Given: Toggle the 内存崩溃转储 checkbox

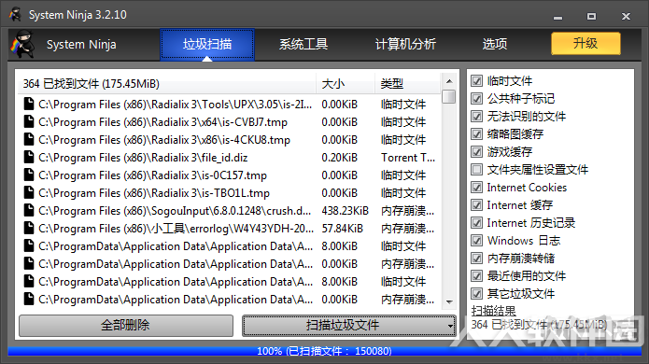Looking at the screenshot, I should tap(477, 259).
